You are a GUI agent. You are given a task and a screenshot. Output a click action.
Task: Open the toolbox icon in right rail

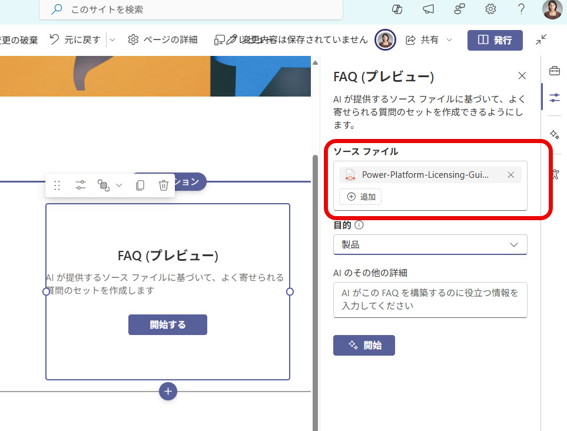[555, 71]
